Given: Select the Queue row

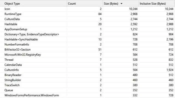Looking at the screenshot, I should pos(87,90).
